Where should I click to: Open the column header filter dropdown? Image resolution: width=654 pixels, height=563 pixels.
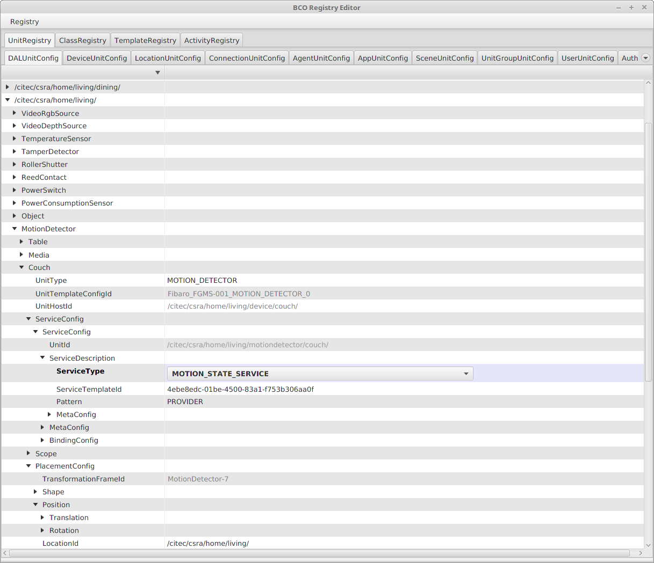157,72
